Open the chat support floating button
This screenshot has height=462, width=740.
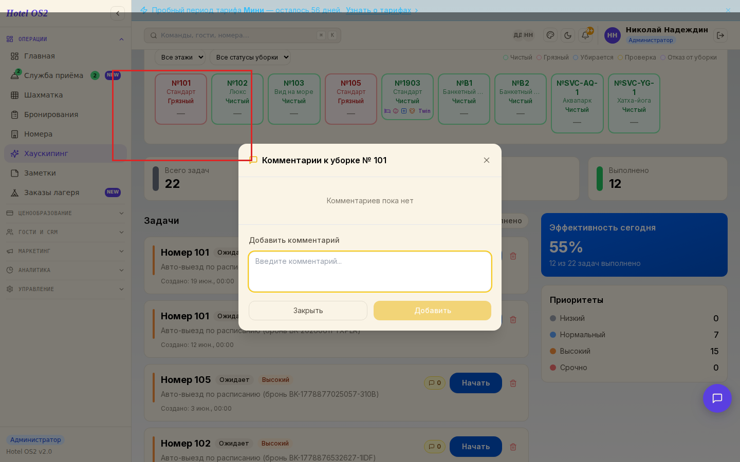pyautogui.click(x=717, y=398)
